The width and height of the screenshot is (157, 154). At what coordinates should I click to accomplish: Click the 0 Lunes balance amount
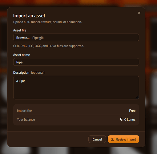tap(130, 120)
